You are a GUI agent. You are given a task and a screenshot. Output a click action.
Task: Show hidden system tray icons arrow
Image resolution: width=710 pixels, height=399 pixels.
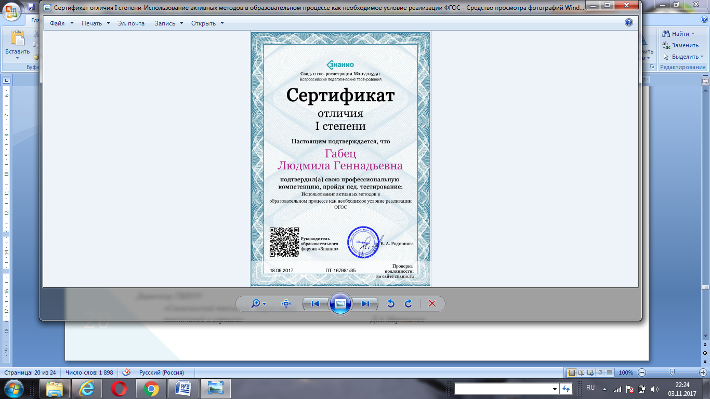[x=604, y=389]
